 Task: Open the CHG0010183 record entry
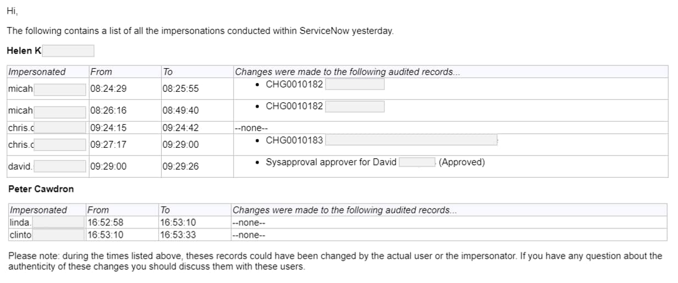click(x=294, y=140)
